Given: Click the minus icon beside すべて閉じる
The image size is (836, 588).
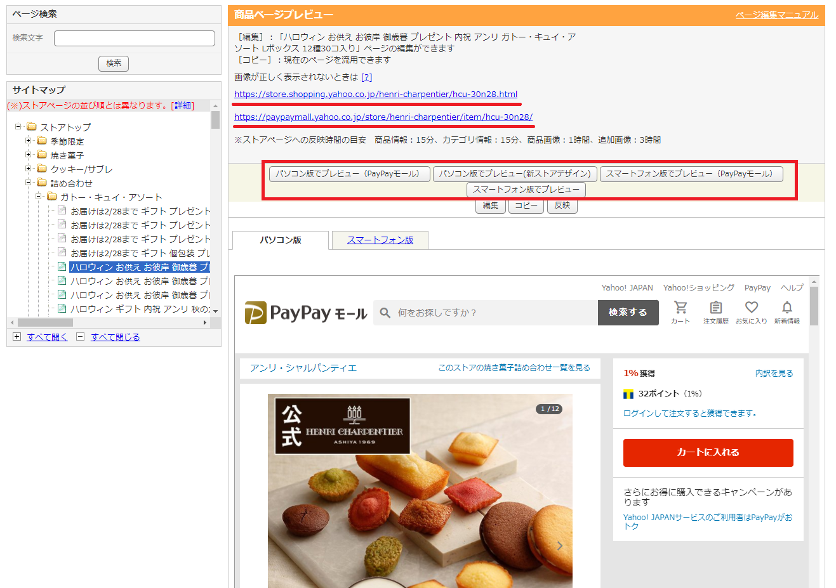Looking at the screenshot, I should (x=80, y=337).
